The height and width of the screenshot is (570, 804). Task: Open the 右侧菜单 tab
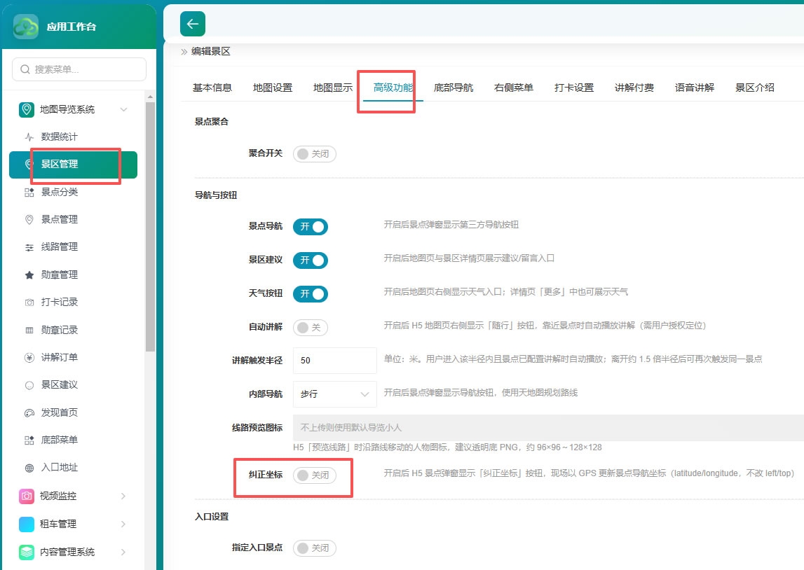(x=513, y=88)
